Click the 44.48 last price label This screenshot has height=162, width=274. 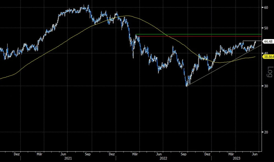(267, 42)
